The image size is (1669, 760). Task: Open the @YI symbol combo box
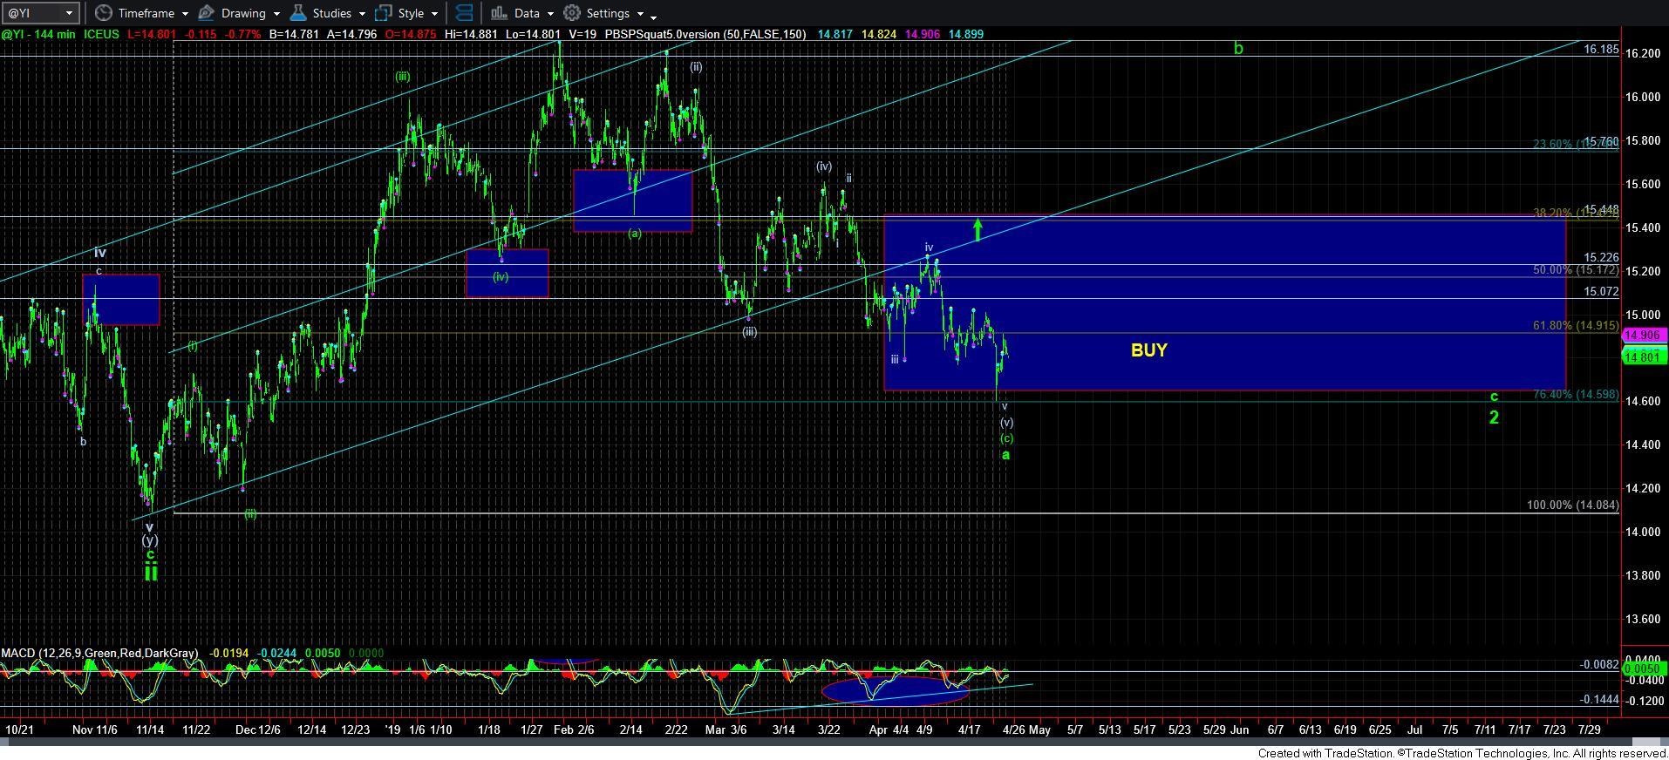click(41, 13)
